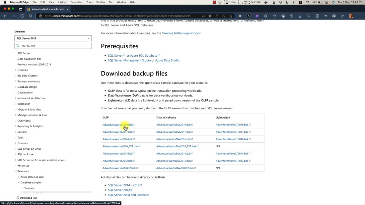Open the SQL Server Management Studio link
This screenshot has width=365, height=205.
[x=129, y=60]
